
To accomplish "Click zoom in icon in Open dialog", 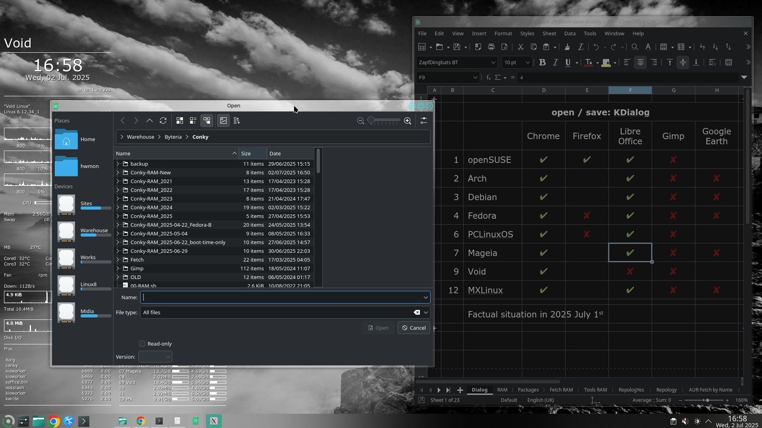I will [408, 121].
